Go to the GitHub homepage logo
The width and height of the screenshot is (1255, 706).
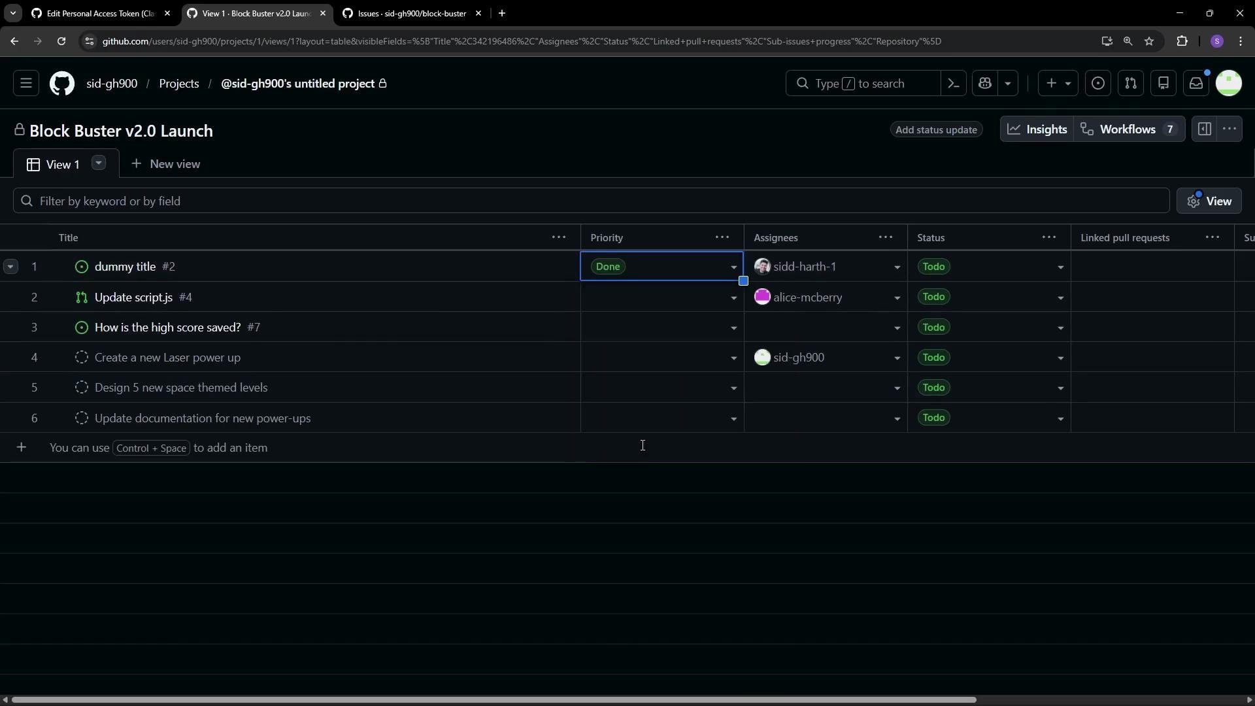click(62, 84)
